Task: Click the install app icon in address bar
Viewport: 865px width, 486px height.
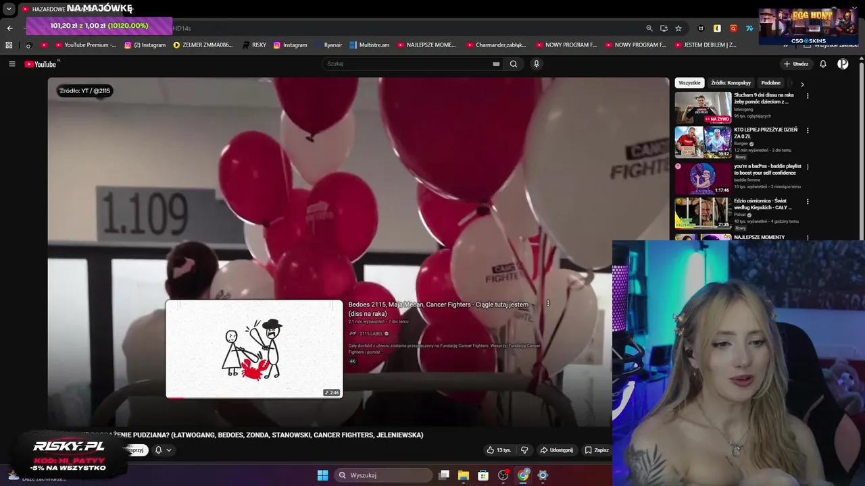Action: coord(664,28)
